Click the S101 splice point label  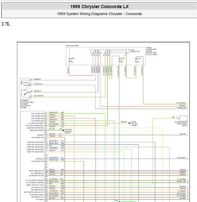(x=117, y=201)
